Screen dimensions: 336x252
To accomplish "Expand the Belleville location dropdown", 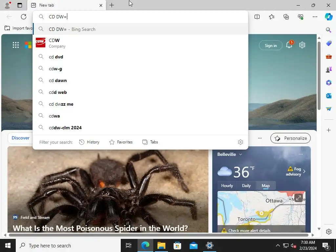I will (241, 154).
